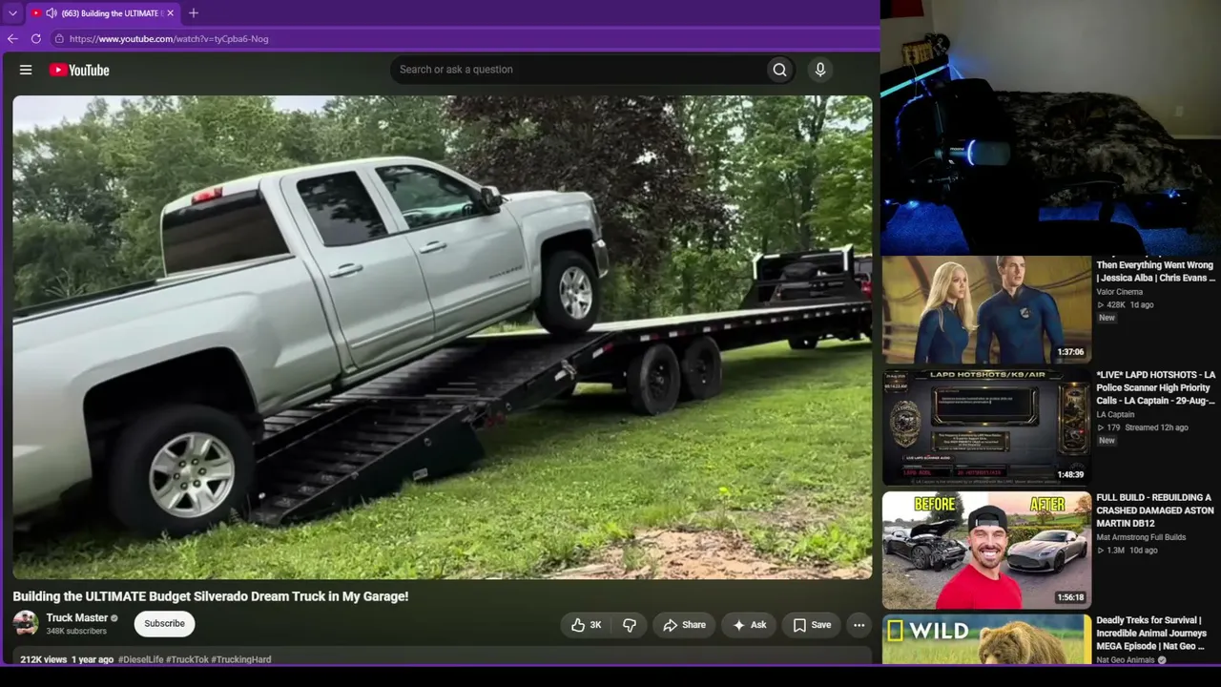Image resolution: width=1221 pixels, height=687 pixels.
Task: Reload the YouTube page
Action: 36,39
